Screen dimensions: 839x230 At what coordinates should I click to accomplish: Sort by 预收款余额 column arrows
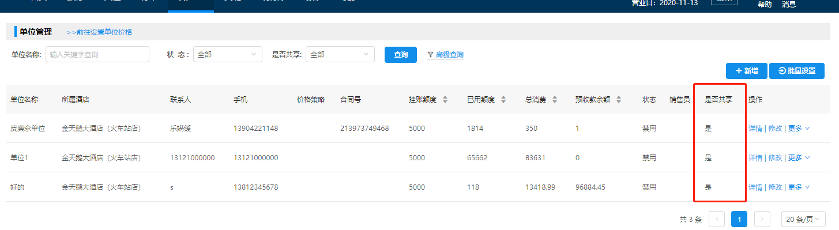pyautogui.click(x=619, y=99)
